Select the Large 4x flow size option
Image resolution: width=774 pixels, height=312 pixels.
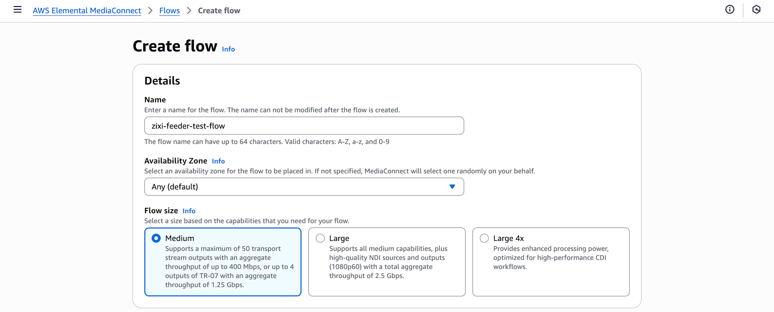coord(484,238)
